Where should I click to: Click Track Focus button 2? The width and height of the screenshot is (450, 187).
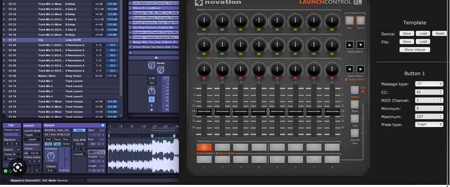tap(223, 147)
